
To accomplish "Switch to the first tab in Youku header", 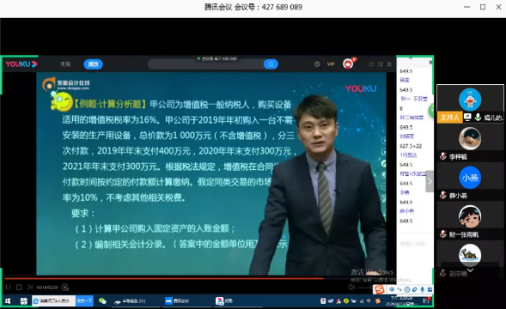I will [65, 64].
